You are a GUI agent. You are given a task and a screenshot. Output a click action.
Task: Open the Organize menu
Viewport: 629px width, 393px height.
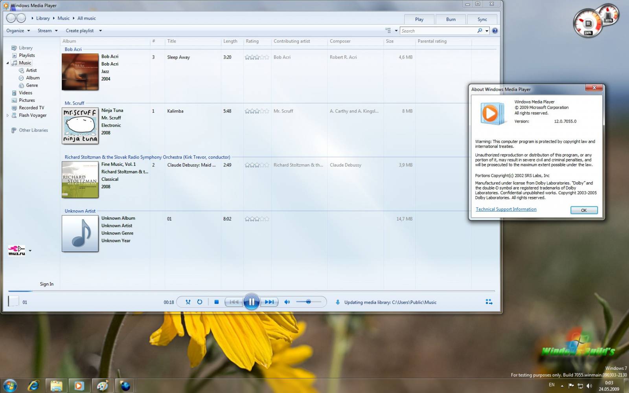[x=18, y=31]
